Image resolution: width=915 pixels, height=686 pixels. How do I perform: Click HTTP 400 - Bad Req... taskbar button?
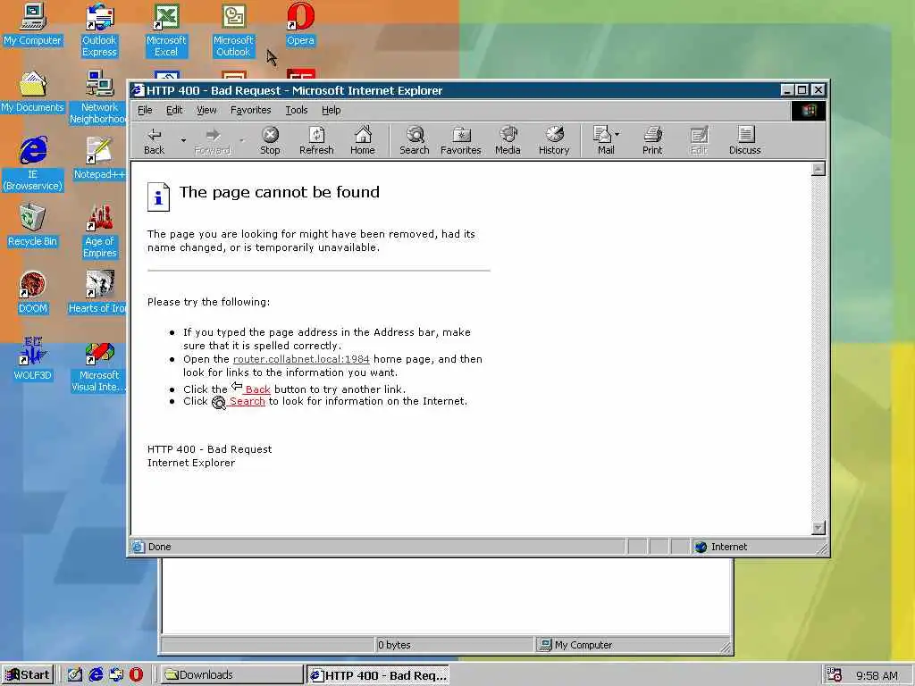tap(378, 675)
